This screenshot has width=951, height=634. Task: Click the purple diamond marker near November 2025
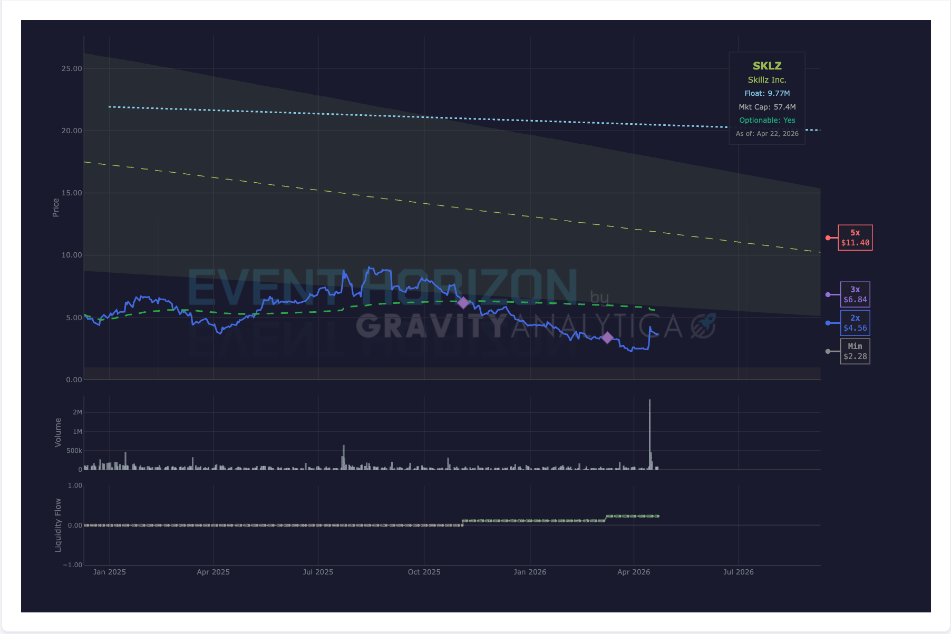pyautogui.click(x=463, y=303)
